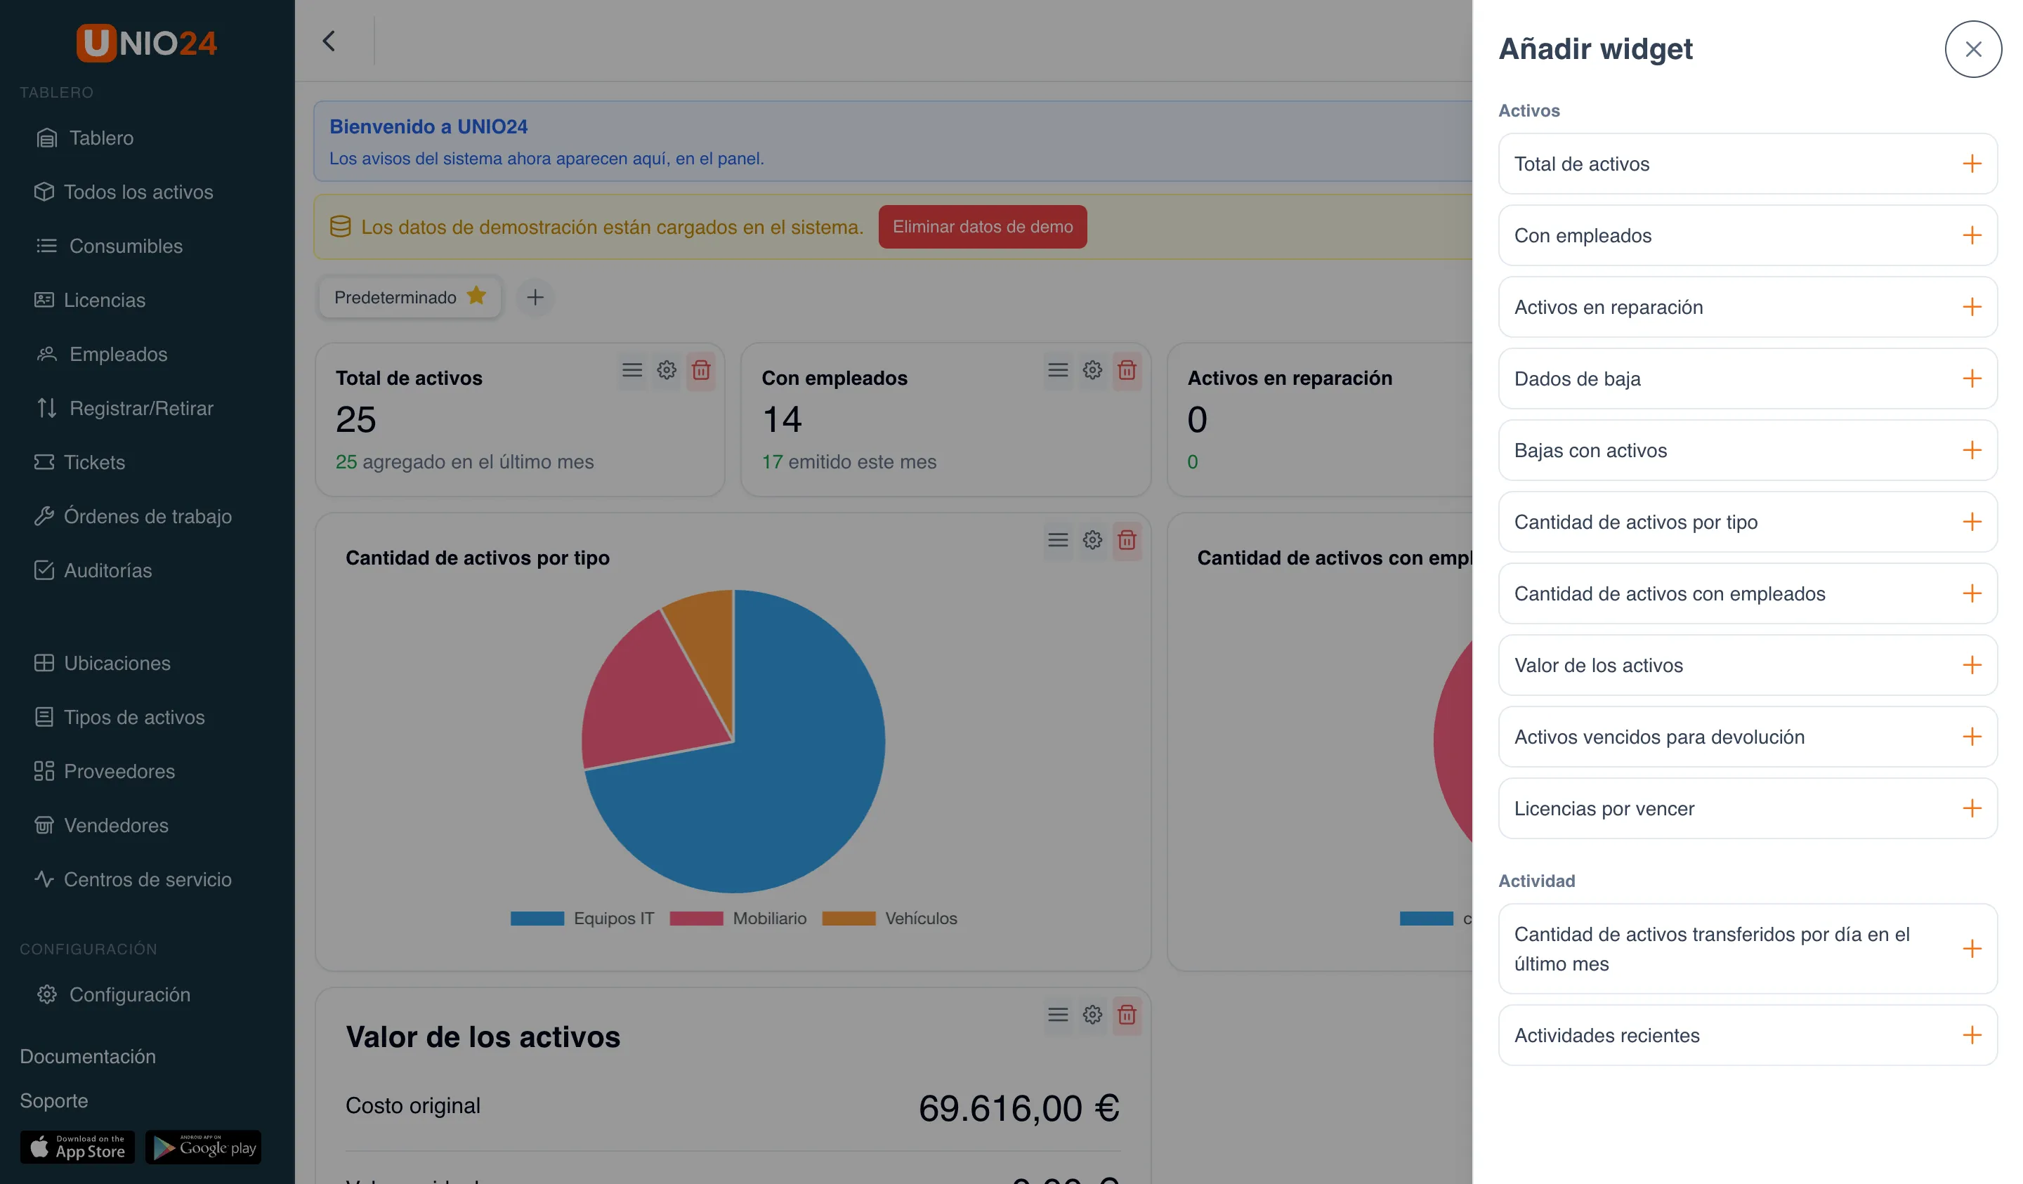Add the Bajas con activos widget
Screen dimensions: 2023x1184
click(x=1971, y=449)
